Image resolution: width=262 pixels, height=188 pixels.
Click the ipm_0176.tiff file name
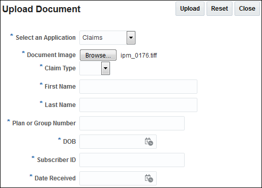[x=139, y=56]
